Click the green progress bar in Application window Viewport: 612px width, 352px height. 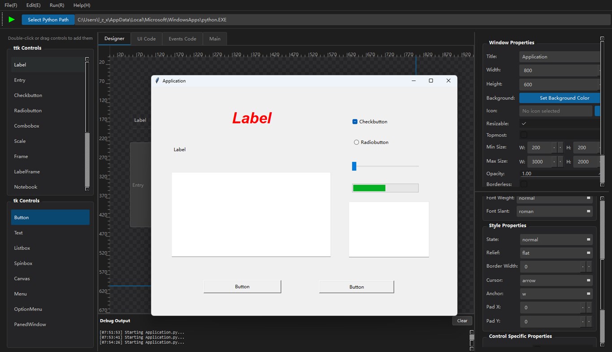point(385,188)
